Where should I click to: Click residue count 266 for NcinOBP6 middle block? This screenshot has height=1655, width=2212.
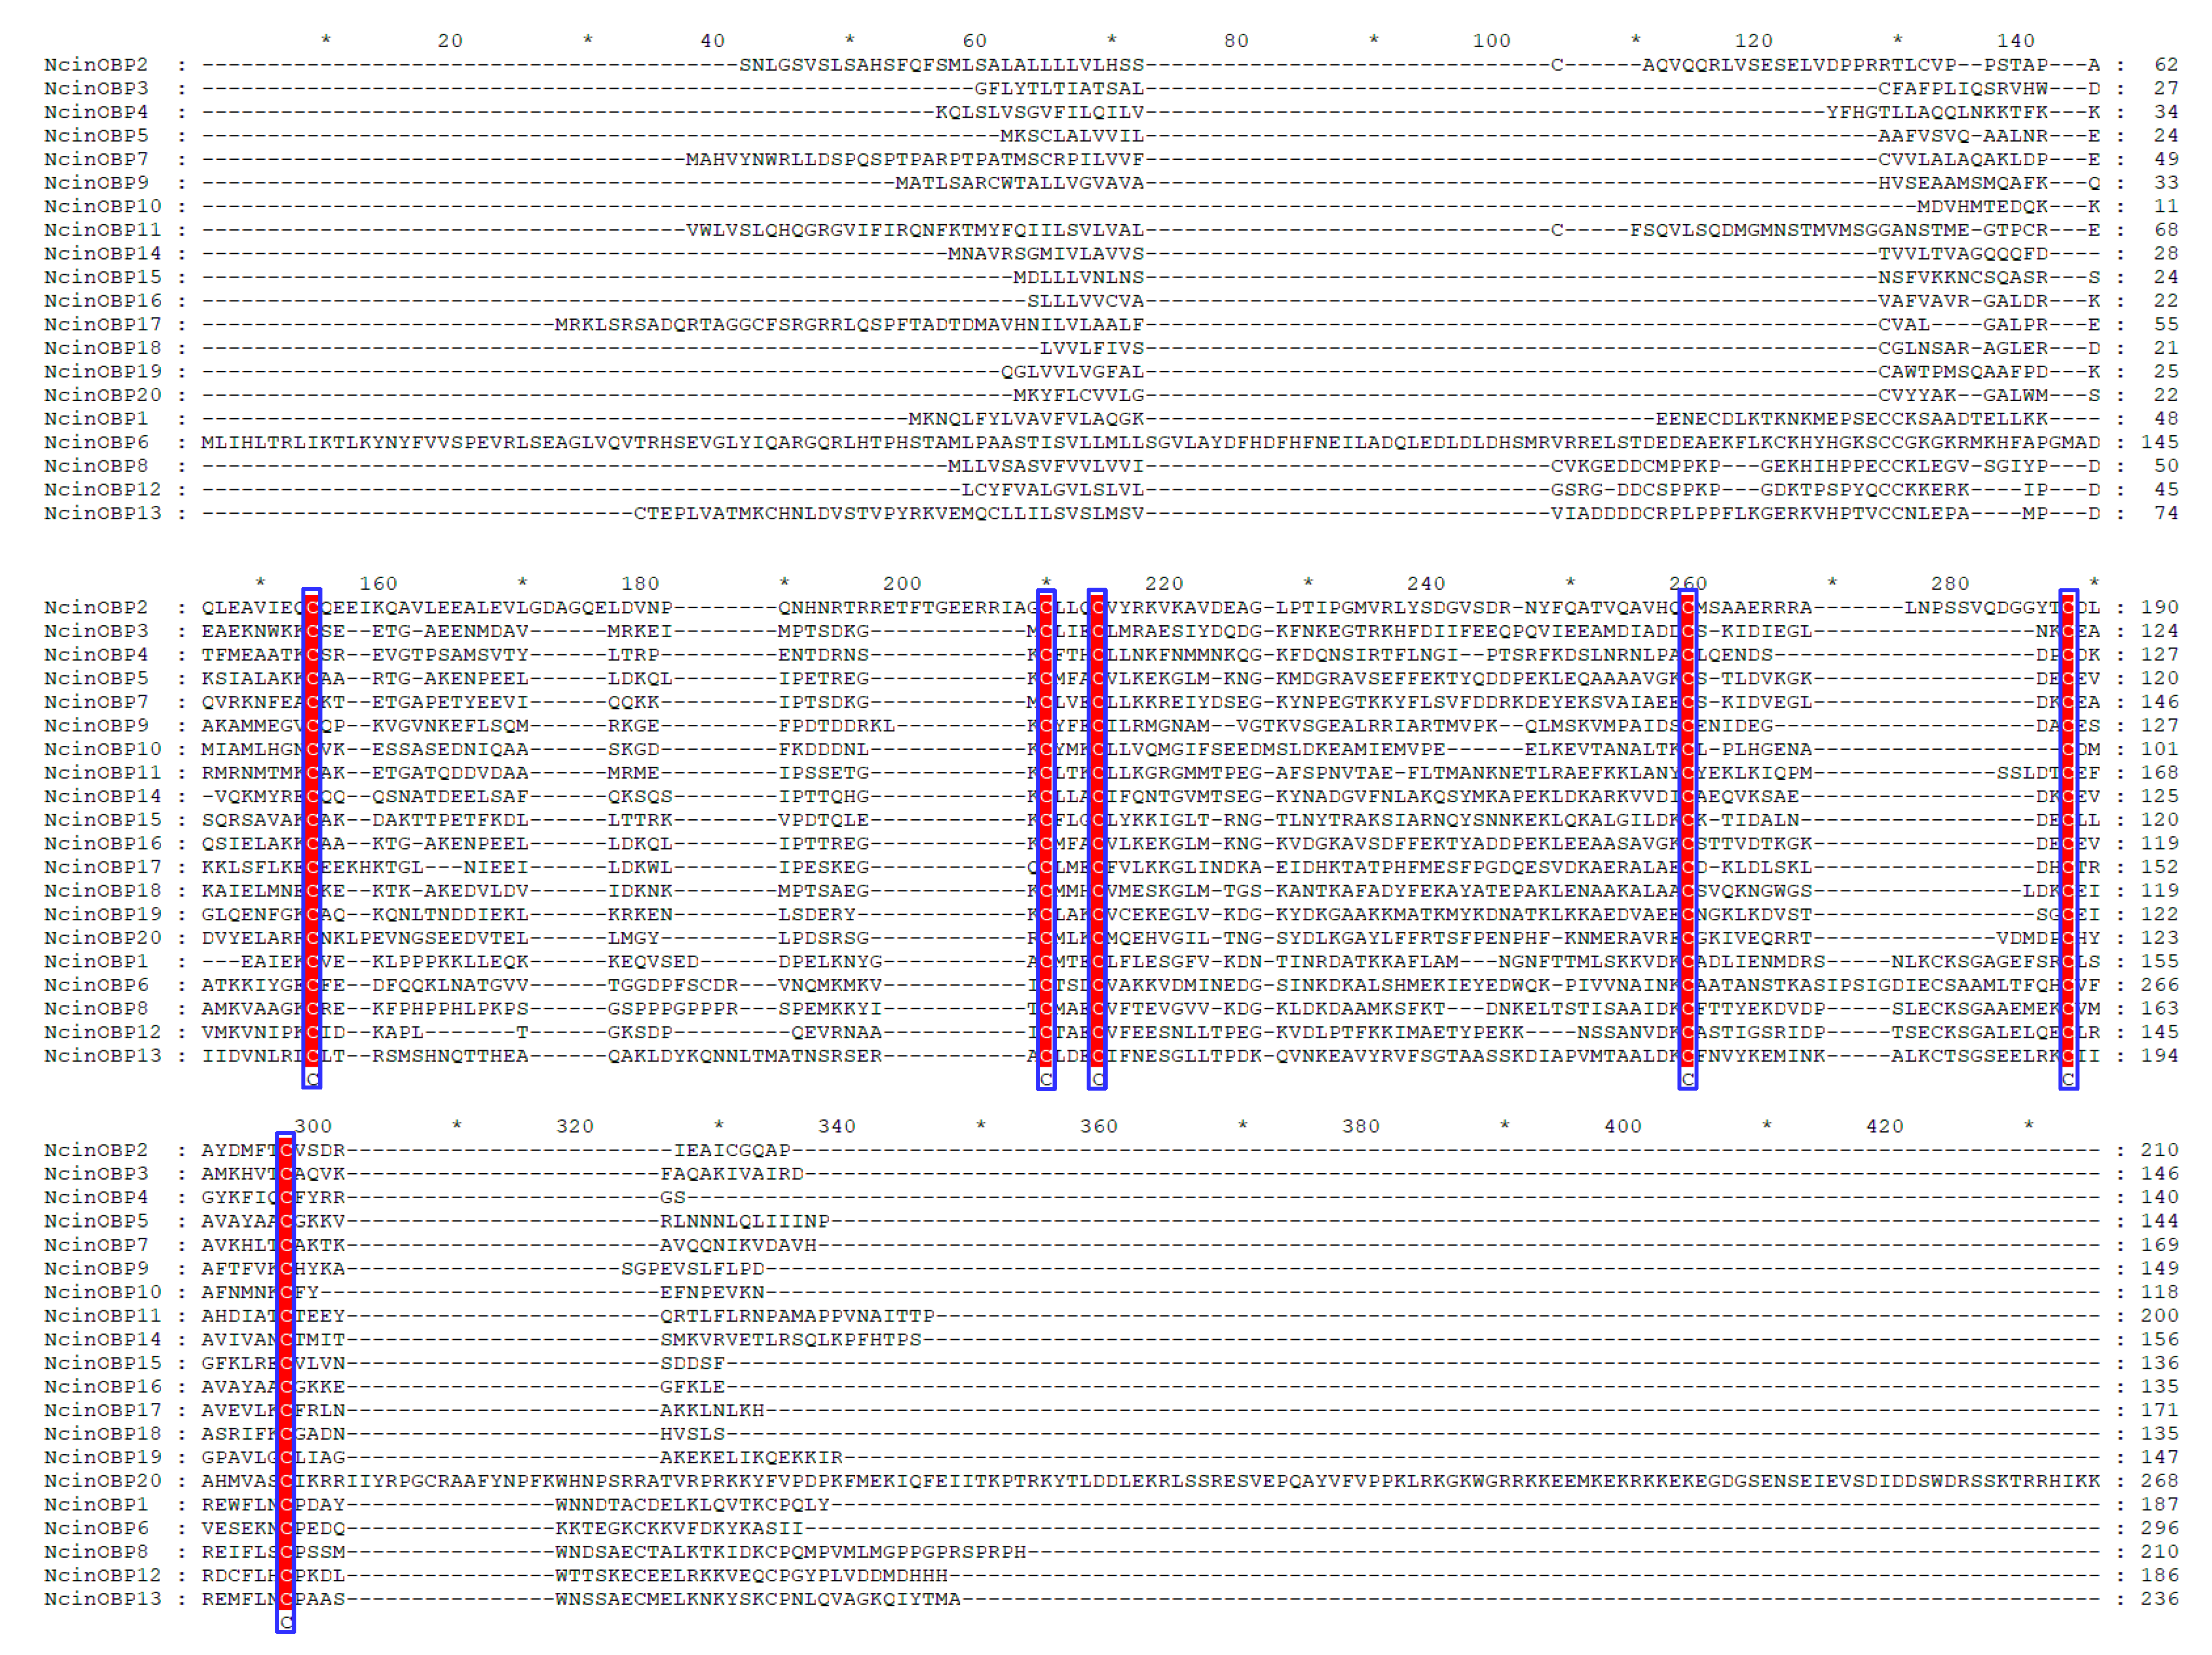click(2159, 985)
